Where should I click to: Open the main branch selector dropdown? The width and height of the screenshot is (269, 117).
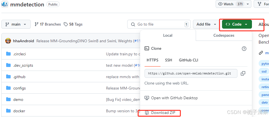16,24
